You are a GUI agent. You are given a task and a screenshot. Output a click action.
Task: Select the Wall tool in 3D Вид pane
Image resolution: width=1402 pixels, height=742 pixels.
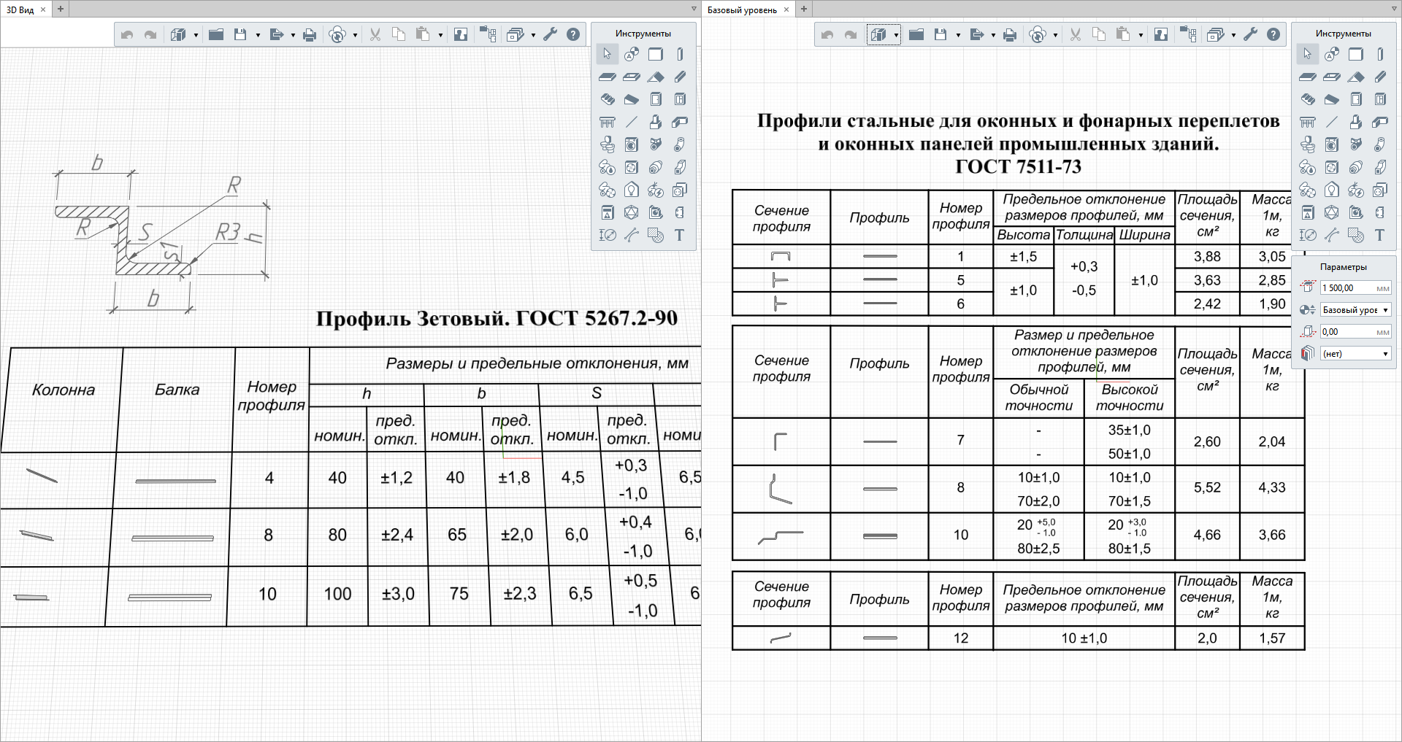656,54
